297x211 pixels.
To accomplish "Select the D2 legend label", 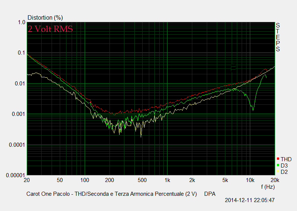I will click(284, 172).
